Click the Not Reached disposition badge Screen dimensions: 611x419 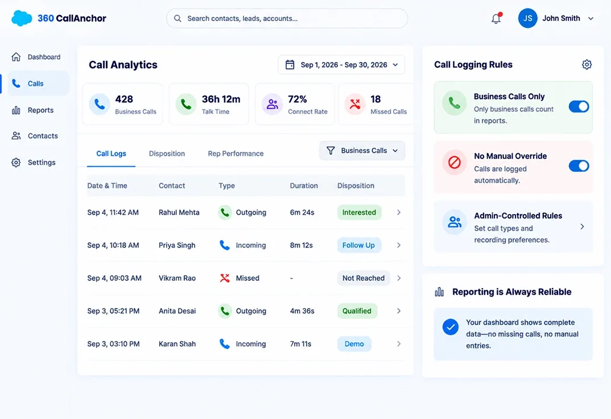[x=364, y=278]
